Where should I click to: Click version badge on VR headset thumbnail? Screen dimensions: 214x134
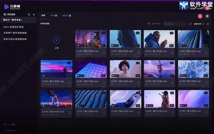point(103,33)
